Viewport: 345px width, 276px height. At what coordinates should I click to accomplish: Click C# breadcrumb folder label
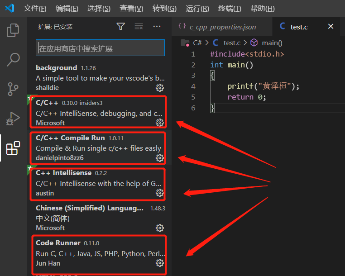click(197, 43)
